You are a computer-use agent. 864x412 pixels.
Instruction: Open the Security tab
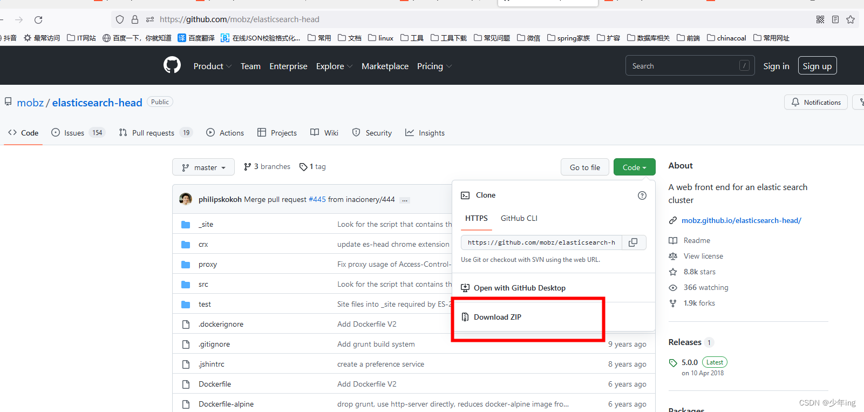(x=372, y=133)
